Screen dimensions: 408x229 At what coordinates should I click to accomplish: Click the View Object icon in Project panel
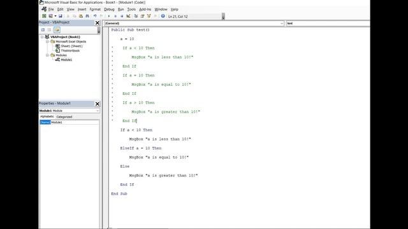click(x=49, y=30)
